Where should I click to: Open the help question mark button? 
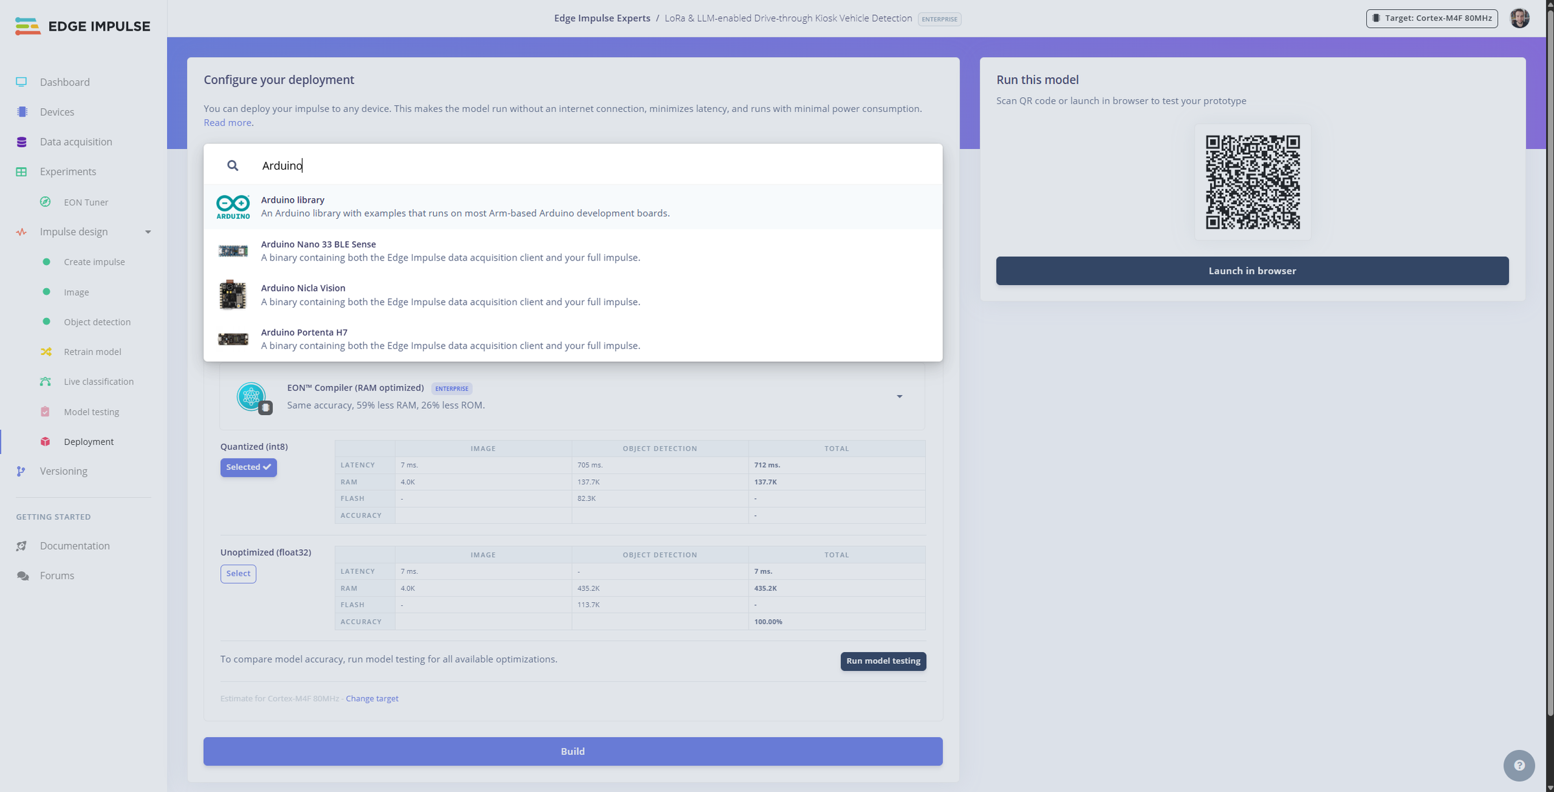pyautogui.click(x=1519, y=765)
